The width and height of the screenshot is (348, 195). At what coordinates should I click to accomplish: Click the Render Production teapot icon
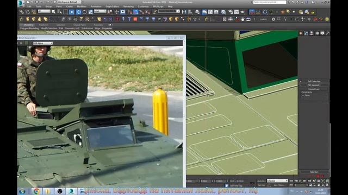click(243, 12)
